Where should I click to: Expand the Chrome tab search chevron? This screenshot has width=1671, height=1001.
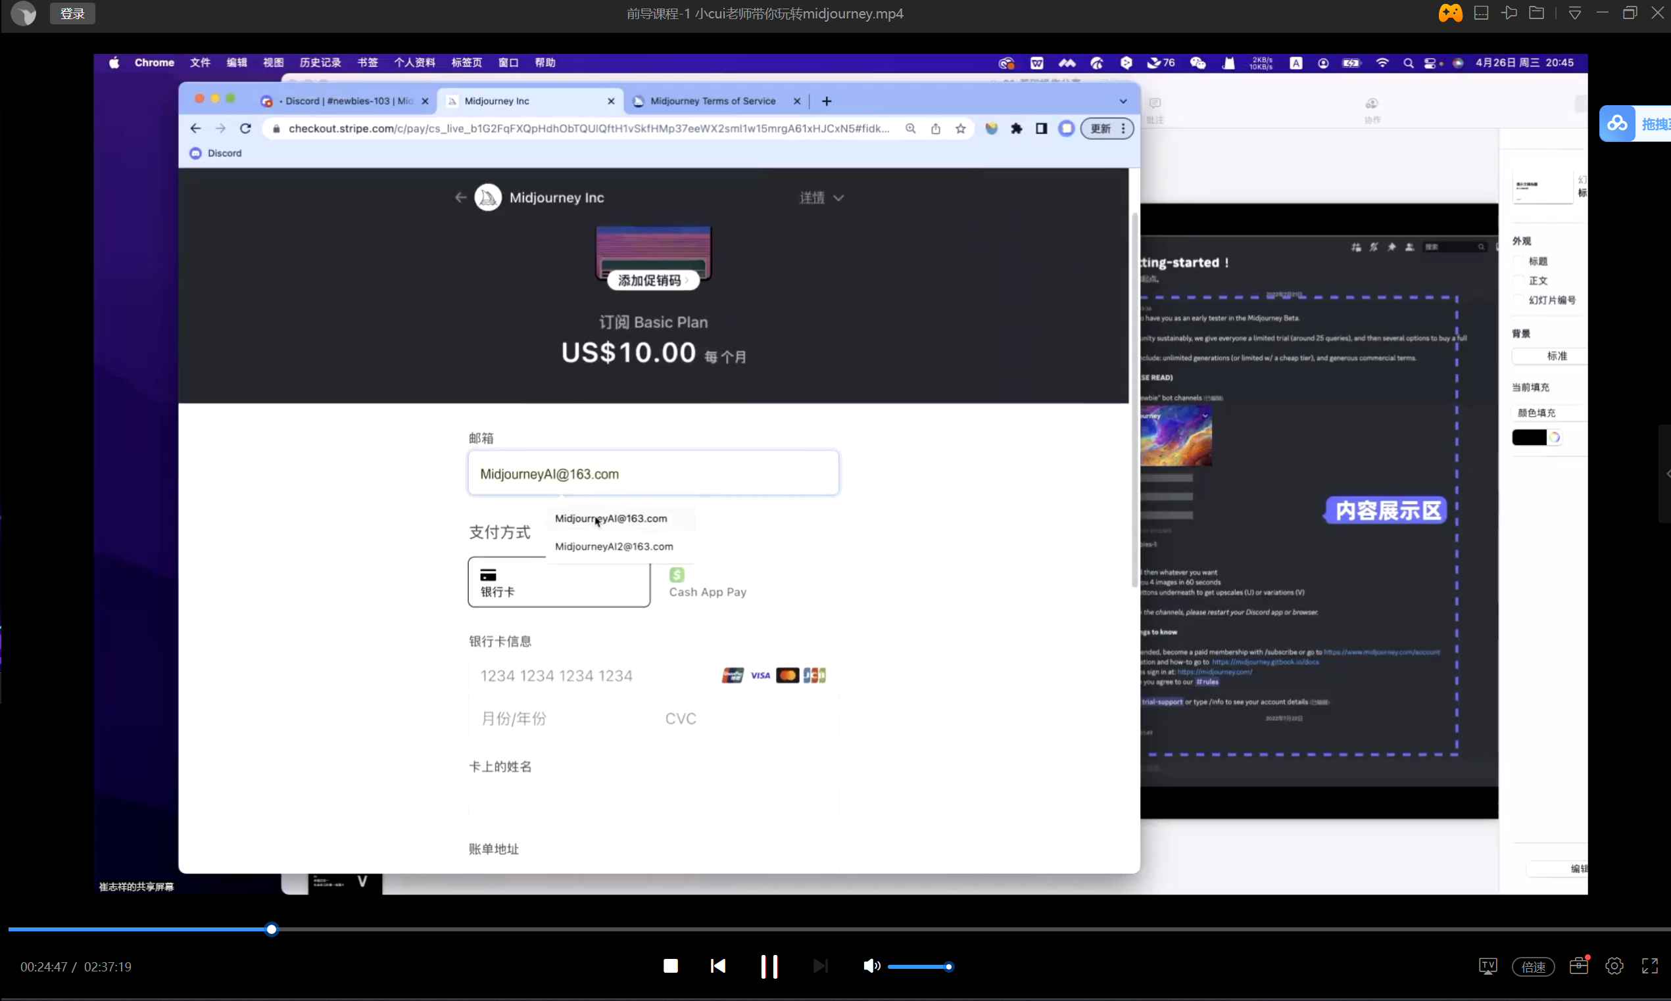1123,101
